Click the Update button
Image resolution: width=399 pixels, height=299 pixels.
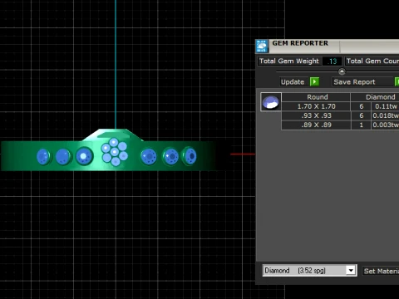[x=293, y=82]
